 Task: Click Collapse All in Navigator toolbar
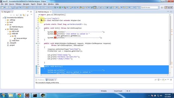(21, 15)
